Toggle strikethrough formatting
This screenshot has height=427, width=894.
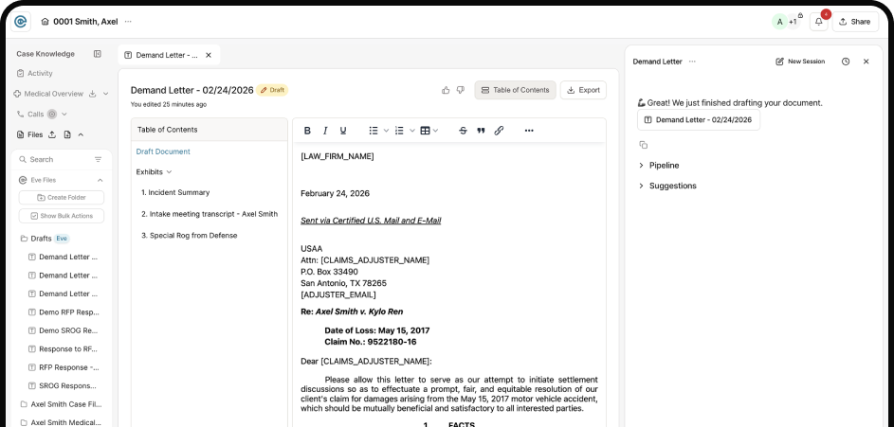click(463, 131)
